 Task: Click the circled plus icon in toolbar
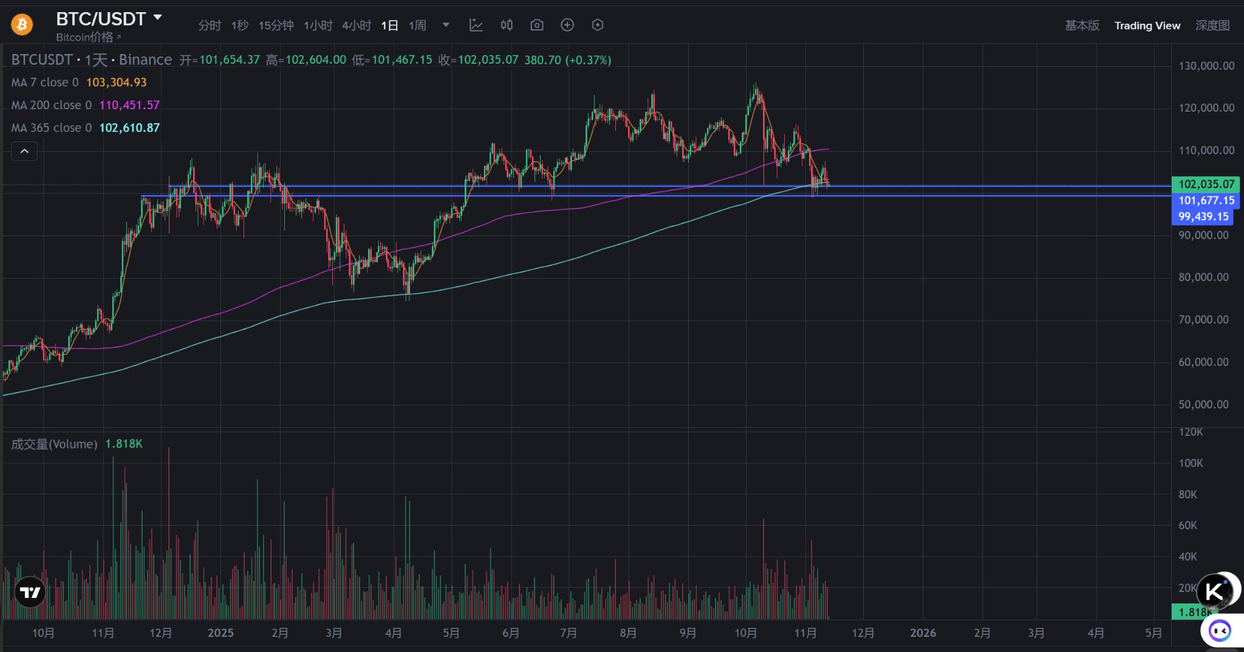567,25
